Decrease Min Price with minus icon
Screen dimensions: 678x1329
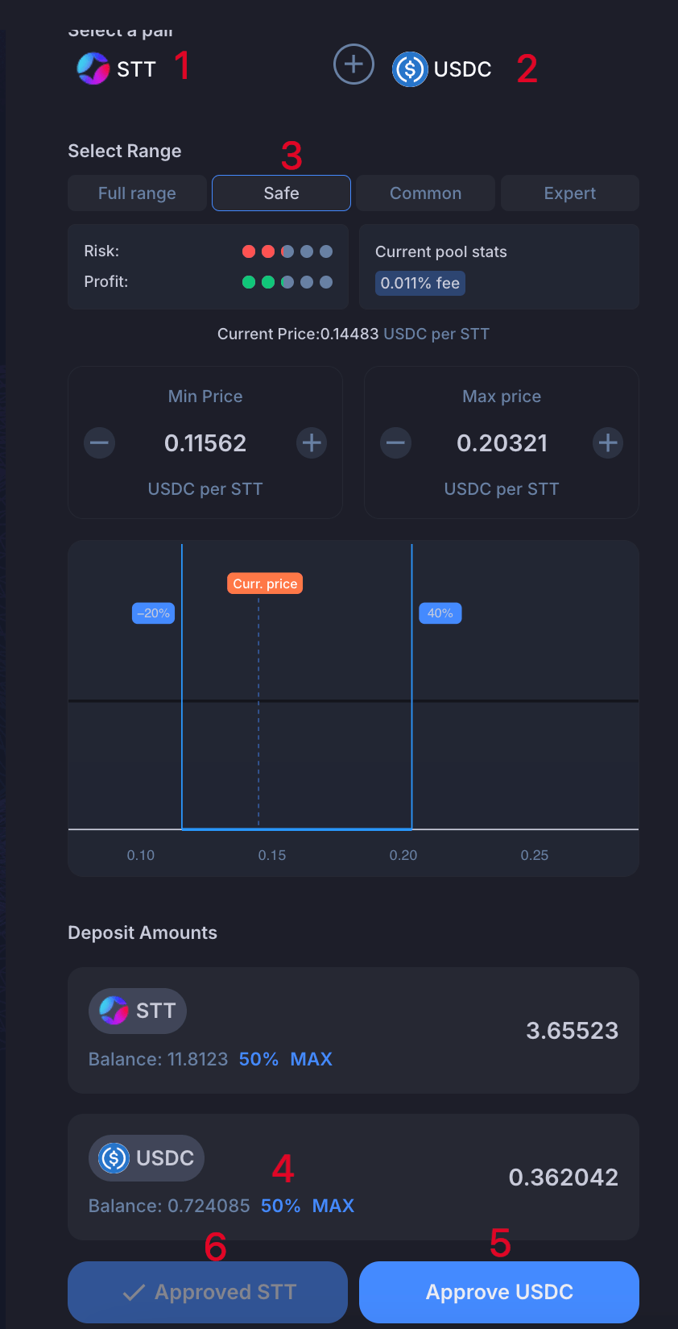point(100,442)
